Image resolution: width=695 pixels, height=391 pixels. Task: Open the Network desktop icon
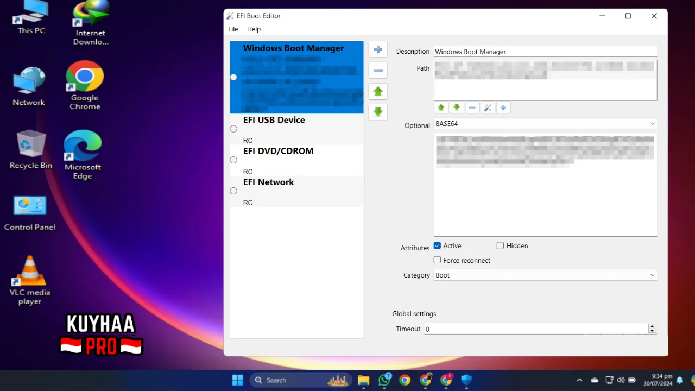point(29,86)
